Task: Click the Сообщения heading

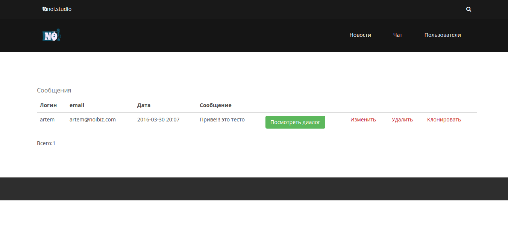Action: [54, 90]
